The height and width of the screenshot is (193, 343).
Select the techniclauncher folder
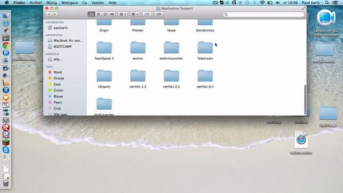pos(171,50)
